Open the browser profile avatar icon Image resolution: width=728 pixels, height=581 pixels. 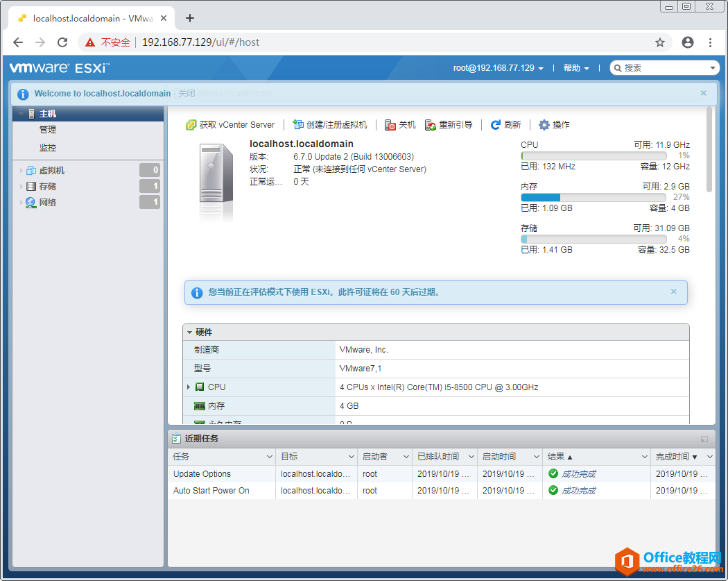[688, 42]
